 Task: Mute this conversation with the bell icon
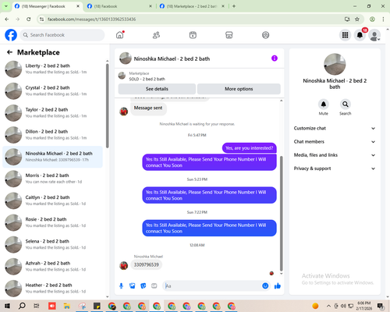324,105
